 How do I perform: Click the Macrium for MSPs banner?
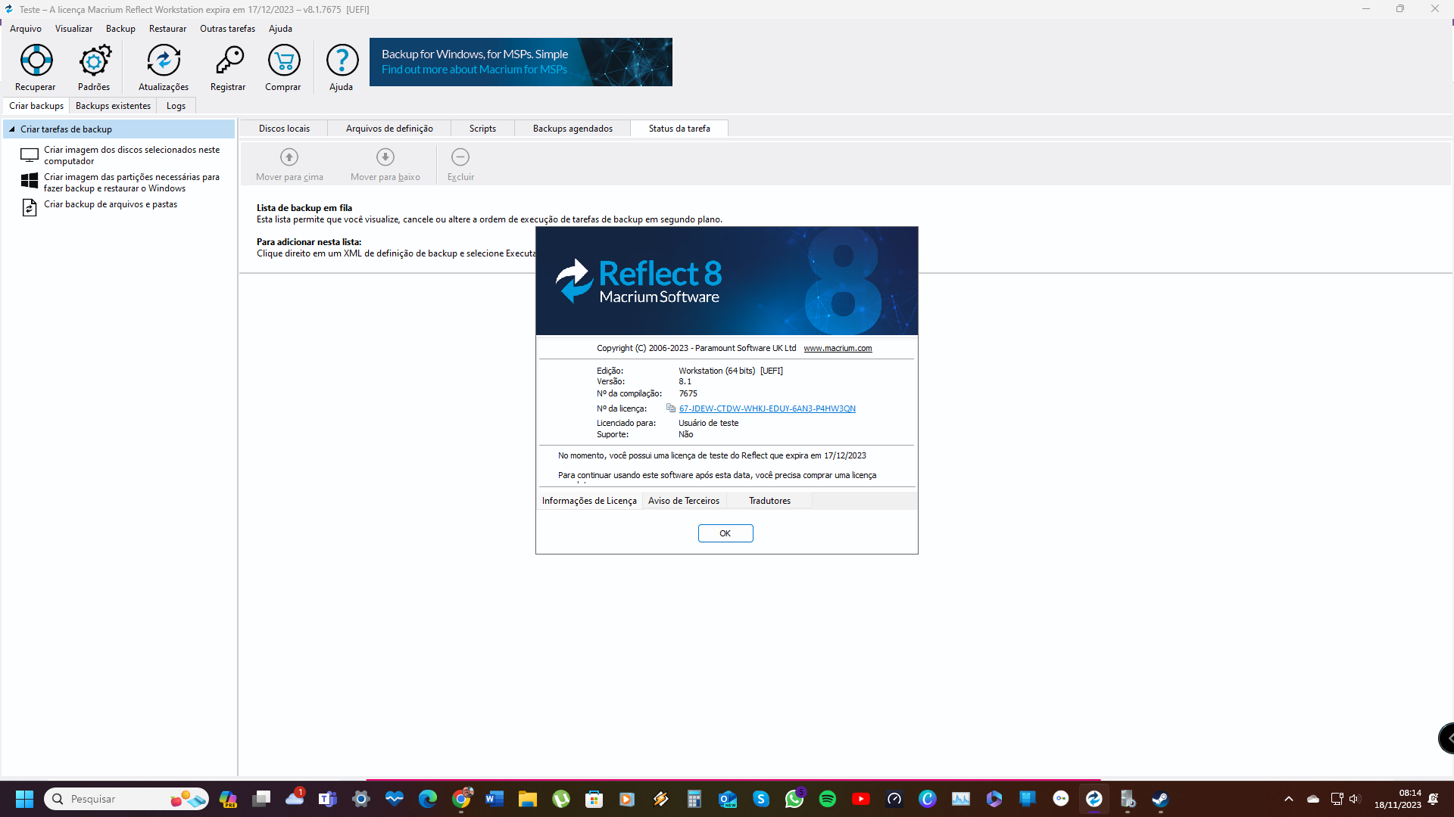pos(521,62)
